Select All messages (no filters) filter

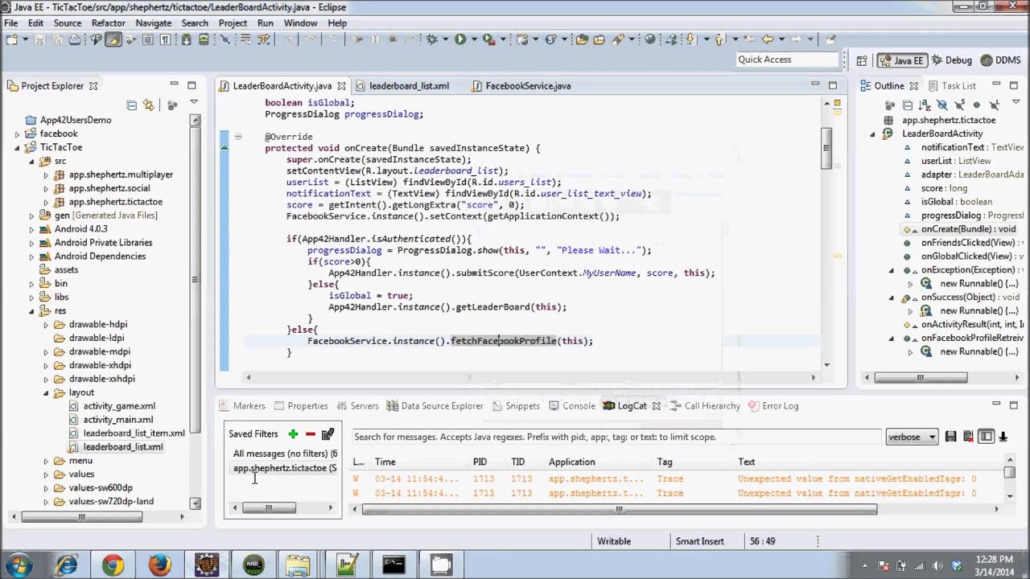click(x=285, y=454)
